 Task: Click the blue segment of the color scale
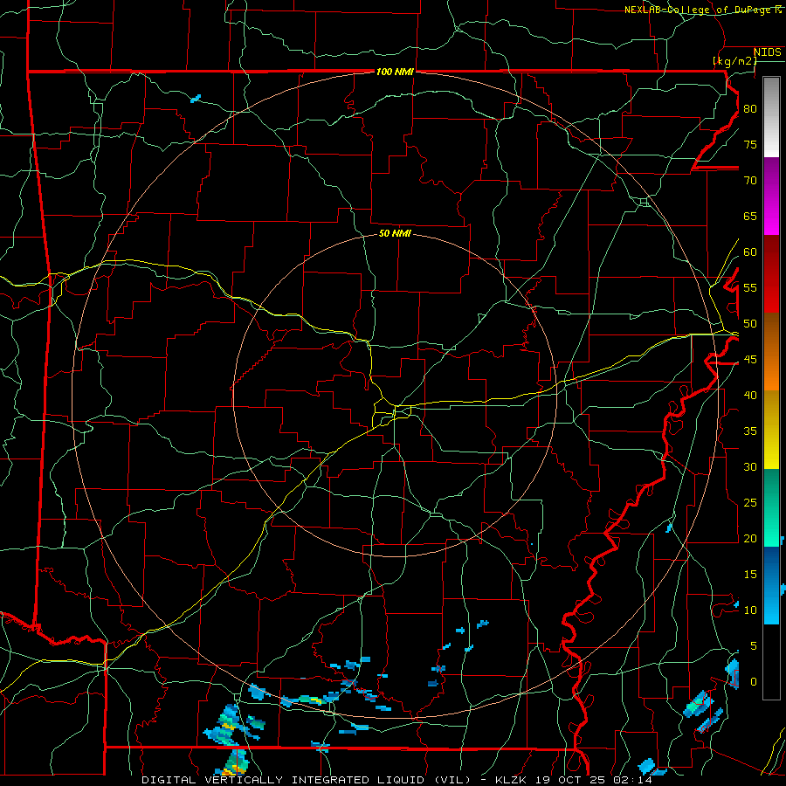point(771,585)
